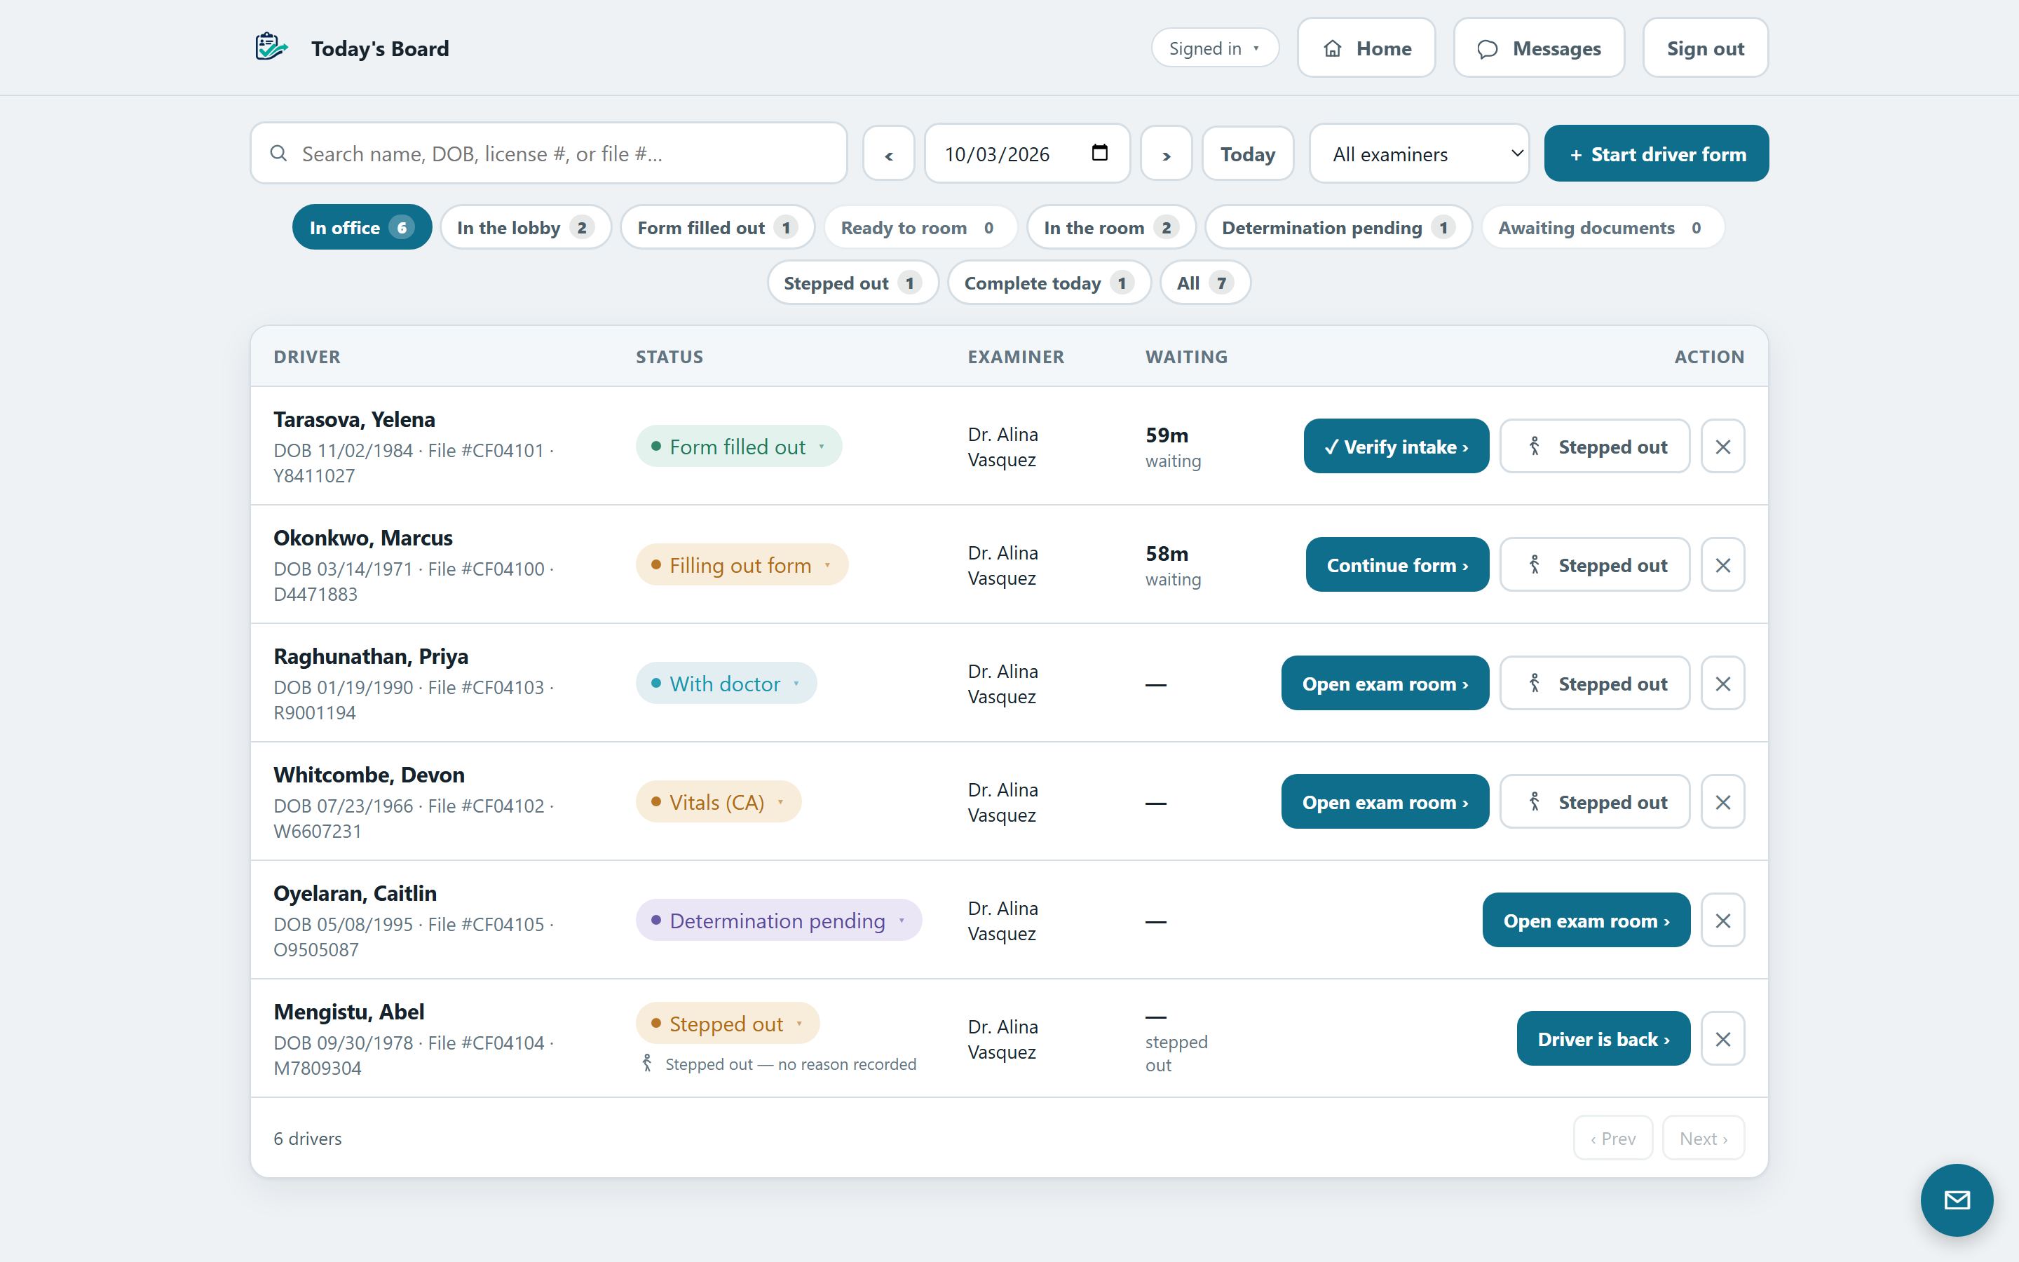Open the All examiners dropdown
Viewport: 2019px width, 1262px height.
tap(1419, 154)
